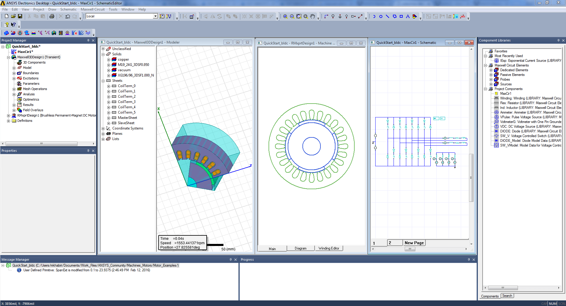
Task: Open the Draw menu
Action: click(x=52, y=9)
